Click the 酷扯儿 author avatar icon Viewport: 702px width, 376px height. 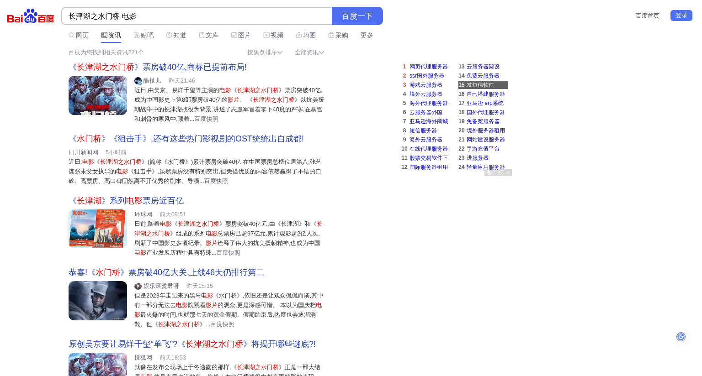click(x=138, y=81)
